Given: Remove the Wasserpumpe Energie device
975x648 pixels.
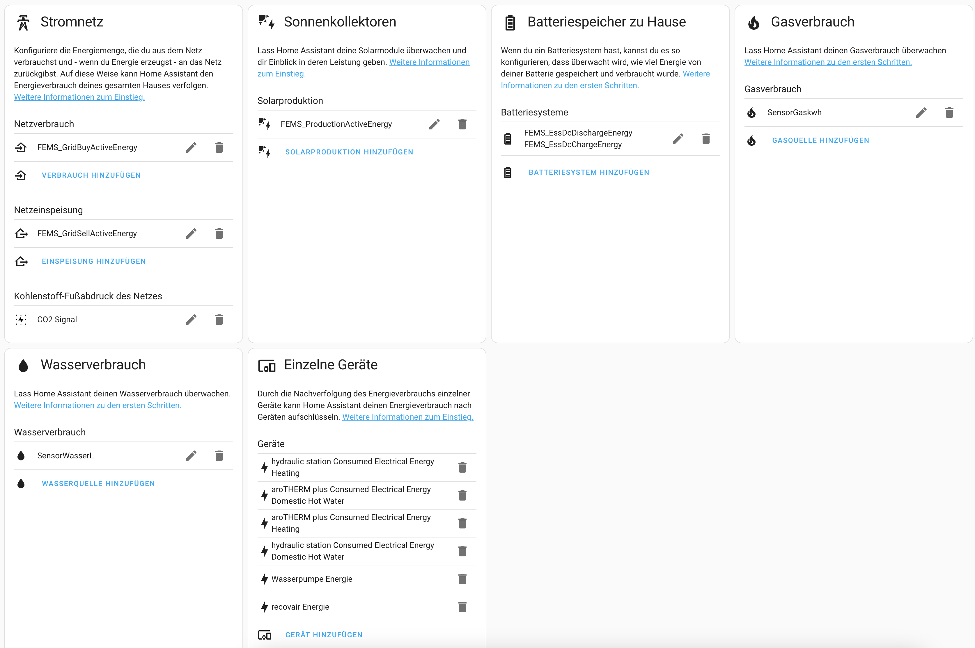Looking at the screenshot, I should pos(462,579).
